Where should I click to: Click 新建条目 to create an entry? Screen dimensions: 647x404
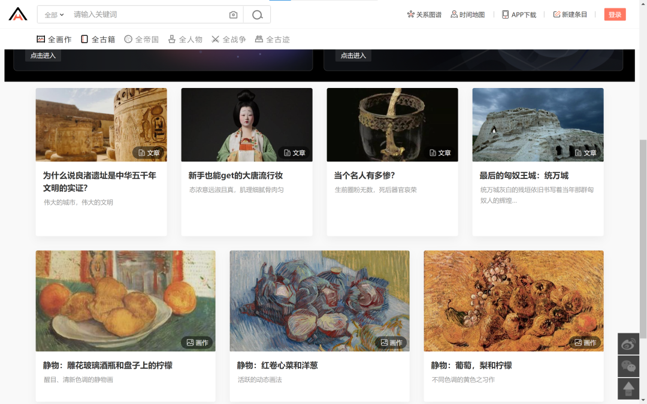[x=570, y=14]
